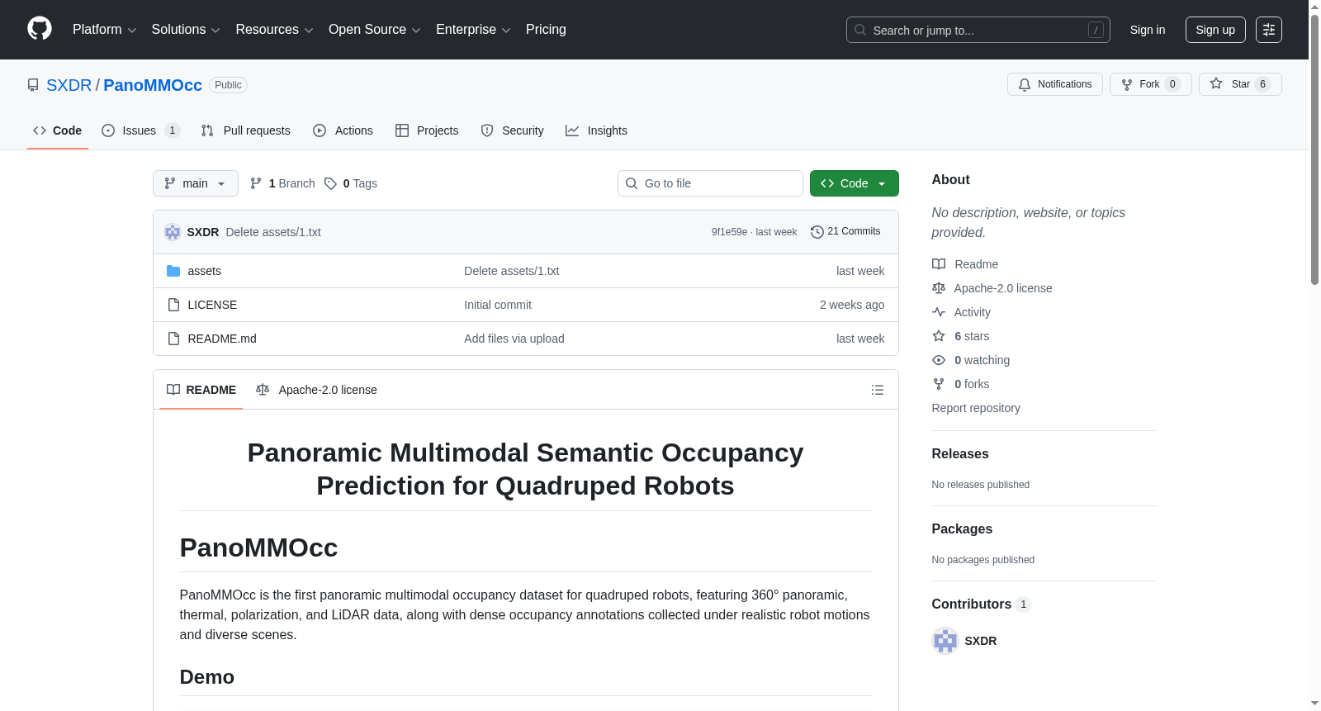The image size is (1321, 711).
Task: Open the Contributors heading link
Action: point(982,604)
